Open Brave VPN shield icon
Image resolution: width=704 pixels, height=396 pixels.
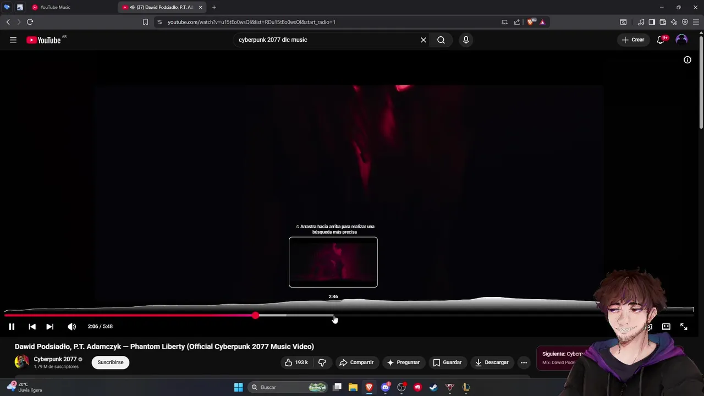click(x=685, y=22)
